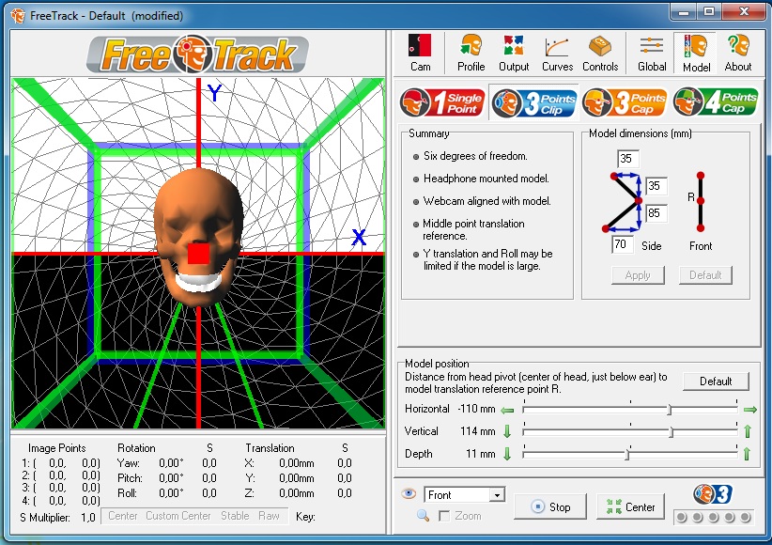The width and height of the screenshot is (772, 545).
Task: Click the Pitch rotation value
Action: (171, 478)
